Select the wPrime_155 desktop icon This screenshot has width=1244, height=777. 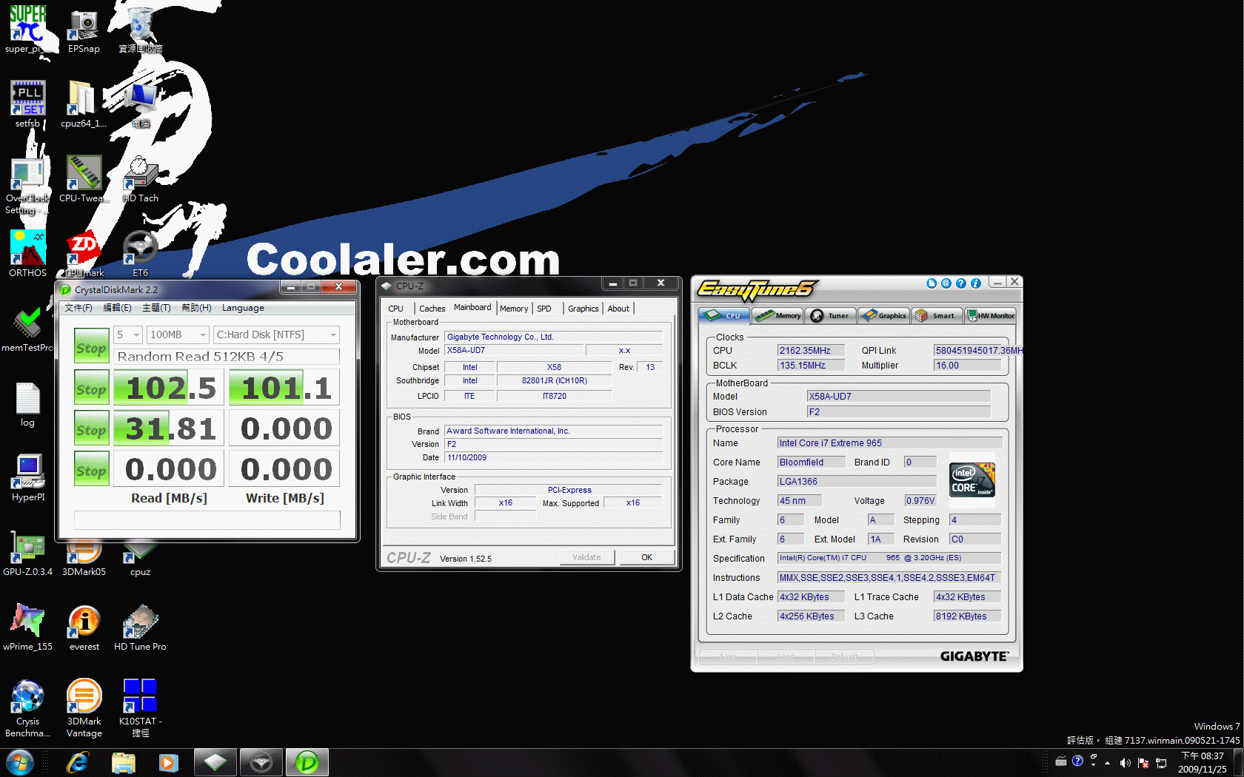27,628
